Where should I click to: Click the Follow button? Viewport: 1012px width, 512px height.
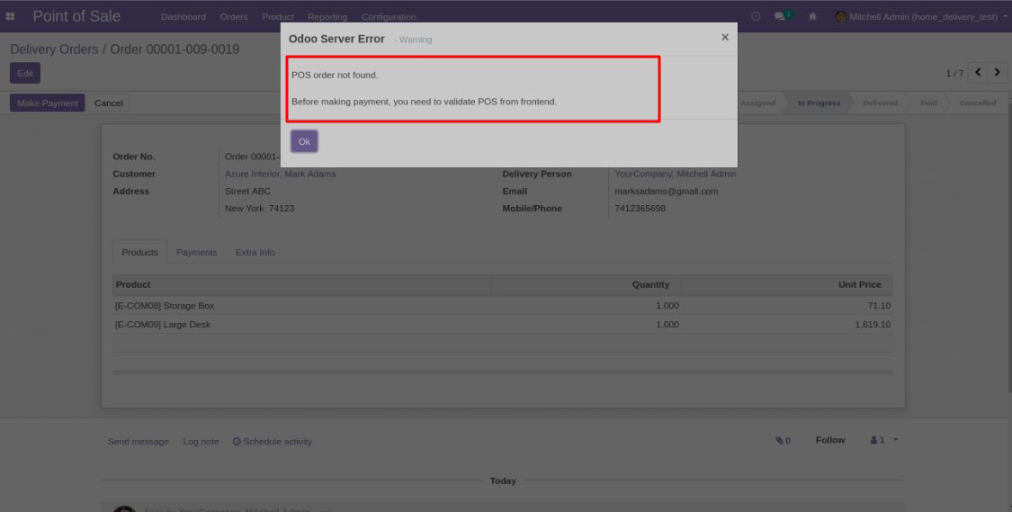click(x=830, y=440)
